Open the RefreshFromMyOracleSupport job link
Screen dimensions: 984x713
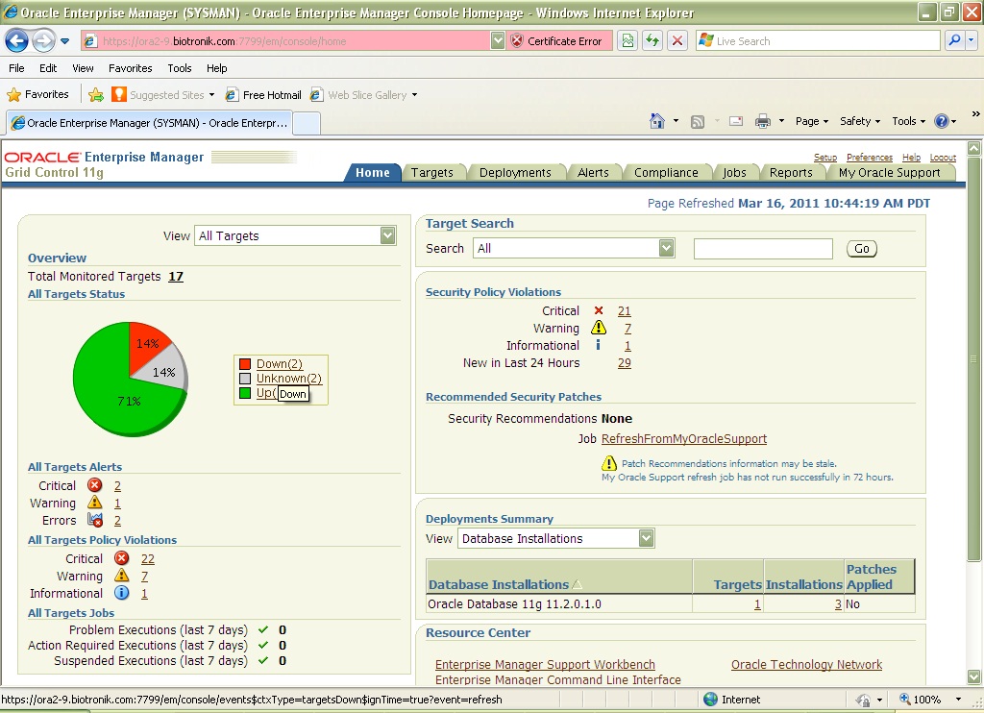[x=684, y=439]
